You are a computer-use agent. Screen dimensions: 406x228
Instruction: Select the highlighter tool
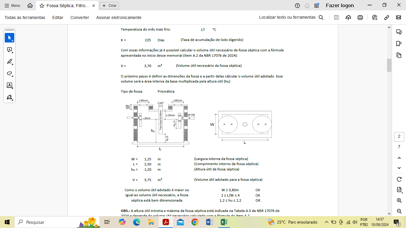pyautogui.click(x=10, y=62)
